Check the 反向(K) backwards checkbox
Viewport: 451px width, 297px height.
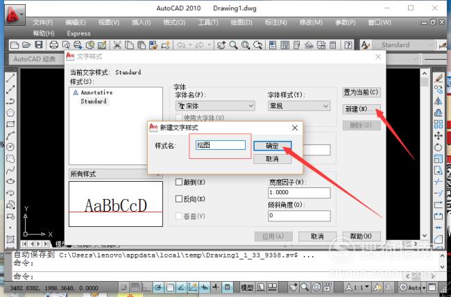[x=179, y=199]
